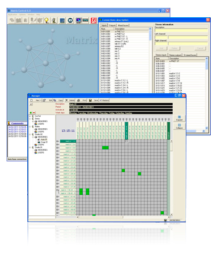This screenshot has height=267, width=222.
Task: Open the Help menu in Matrix Control
Action: coord(38,15)
